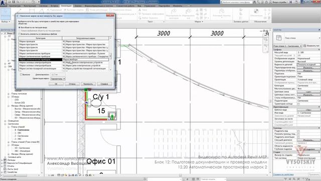Toggle the Sun Path checkbox in Properties
Viewport: 321px width, 181px height.
pyautogui.click(x=298, y=104)
